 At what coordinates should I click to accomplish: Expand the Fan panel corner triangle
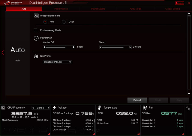click(183, 134)
